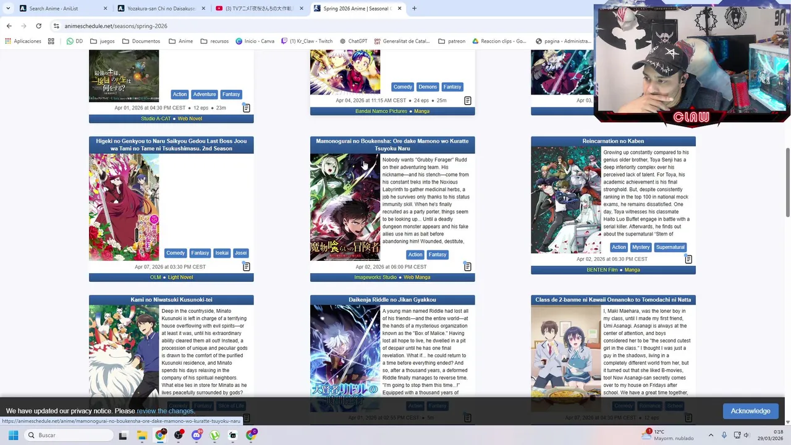Open the list icon on the Reincarnation no Kaben card
Viewport: 791px width, 445px height.
688,259
